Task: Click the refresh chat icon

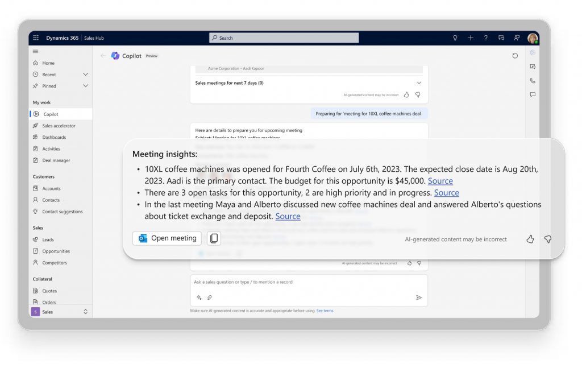Action: pyautogui.click(x=515, y=56)
